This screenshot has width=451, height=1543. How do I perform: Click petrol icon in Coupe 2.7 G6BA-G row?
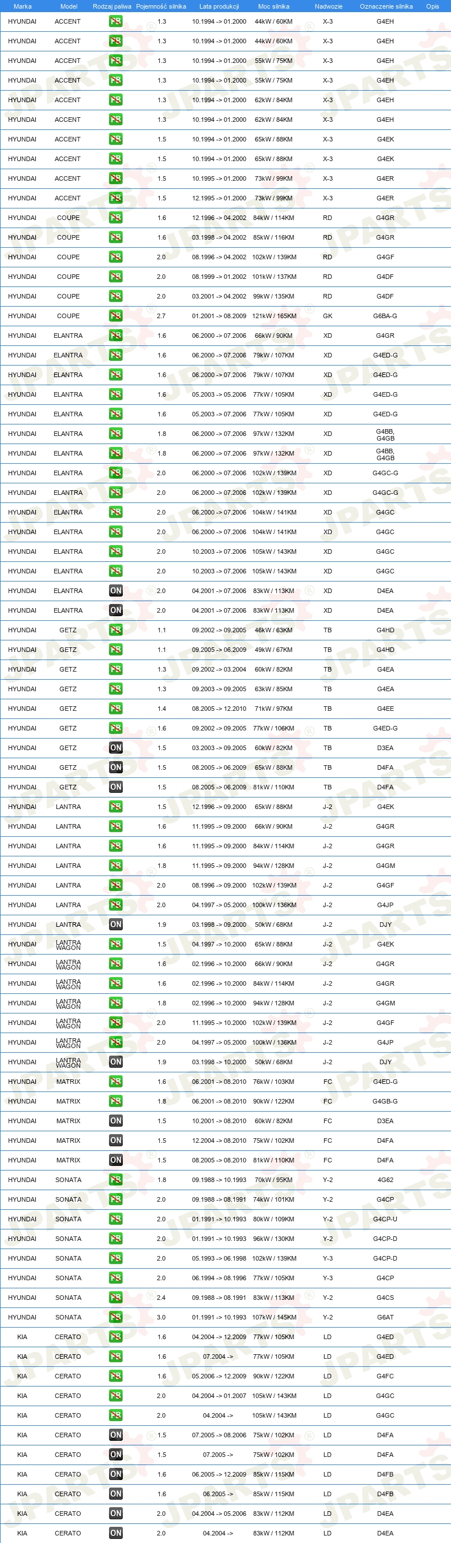(115, 316)
